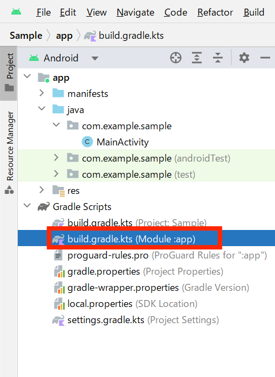Open the File menu
The height and width of the screenshot is (377, 275).
tap(44, 12)
